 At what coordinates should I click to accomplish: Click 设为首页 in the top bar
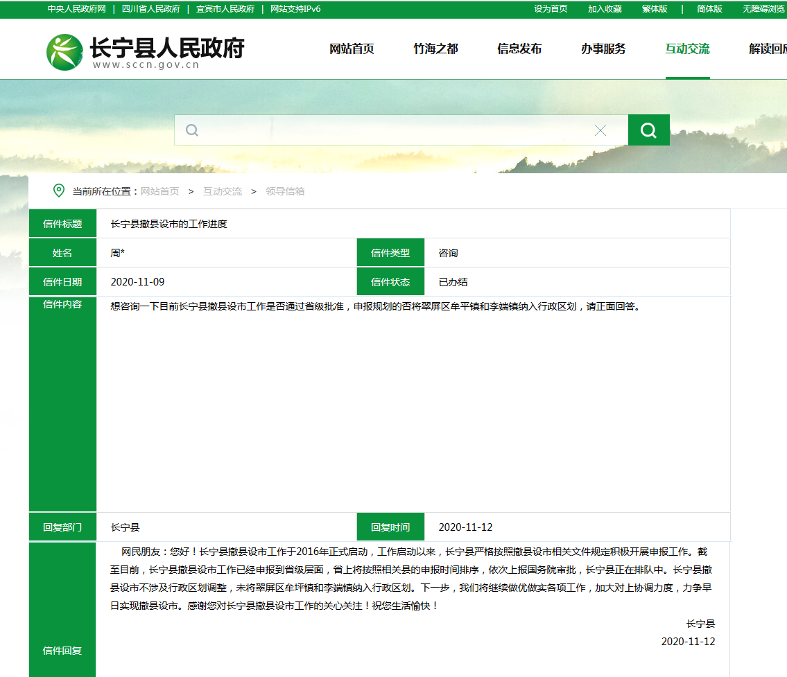click(551, 9)
